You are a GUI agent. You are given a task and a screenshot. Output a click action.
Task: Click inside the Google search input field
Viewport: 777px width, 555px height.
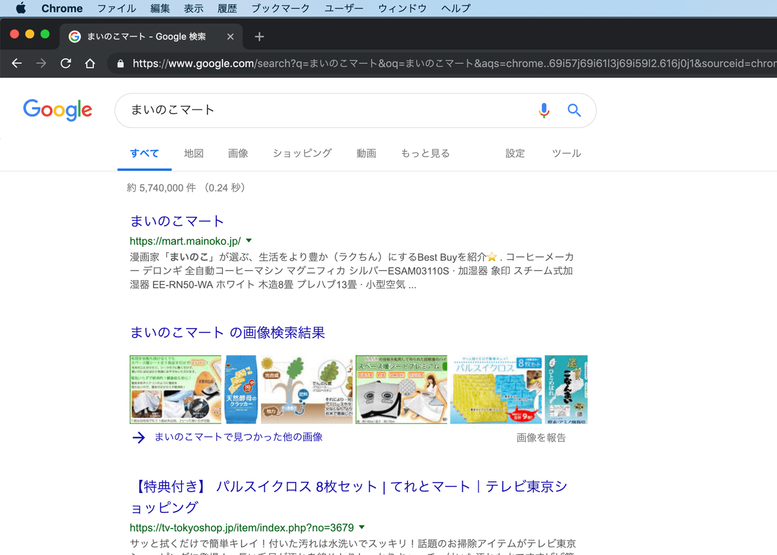(291, 110)
